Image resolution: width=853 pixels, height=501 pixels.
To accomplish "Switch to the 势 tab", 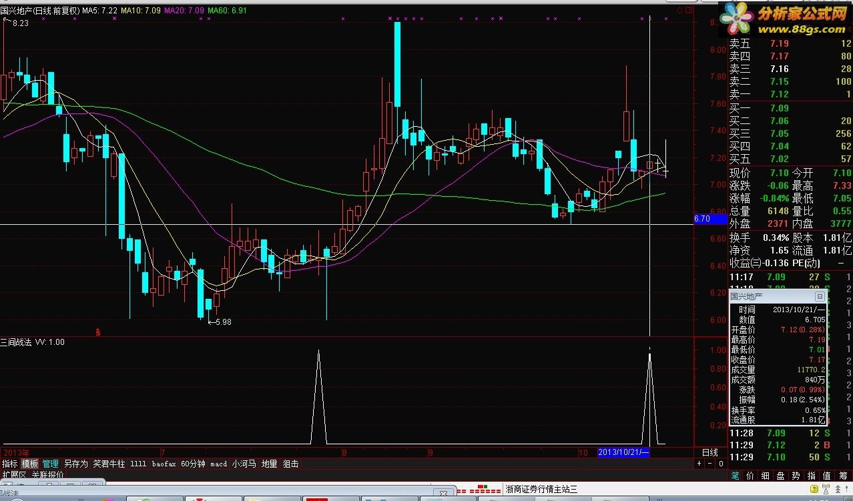I will (x=796, y=476).
